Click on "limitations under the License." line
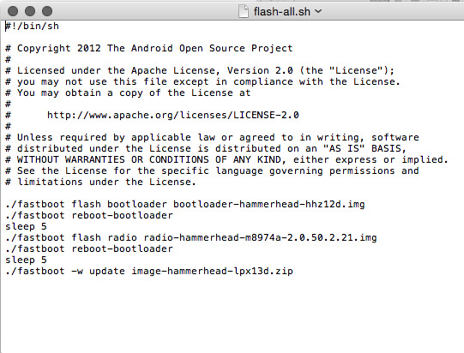The image size is (464, 353). (100, 182)
